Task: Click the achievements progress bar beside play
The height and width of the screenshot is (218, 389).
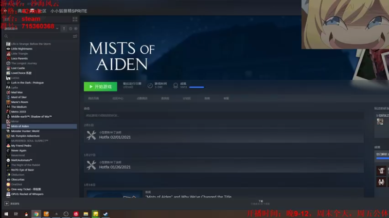Action: pyautogui.click(x=196, y=87)
